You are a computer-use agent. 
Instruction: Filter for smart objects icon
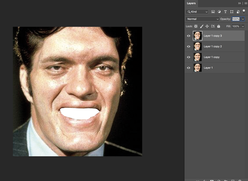[238, 12]
